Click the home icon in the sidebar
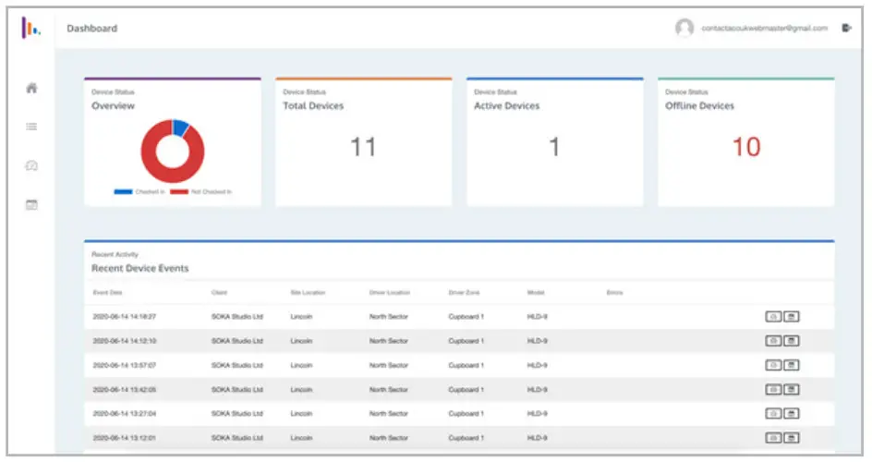Viewport: 872px width, 462px height. pos(31,89)
